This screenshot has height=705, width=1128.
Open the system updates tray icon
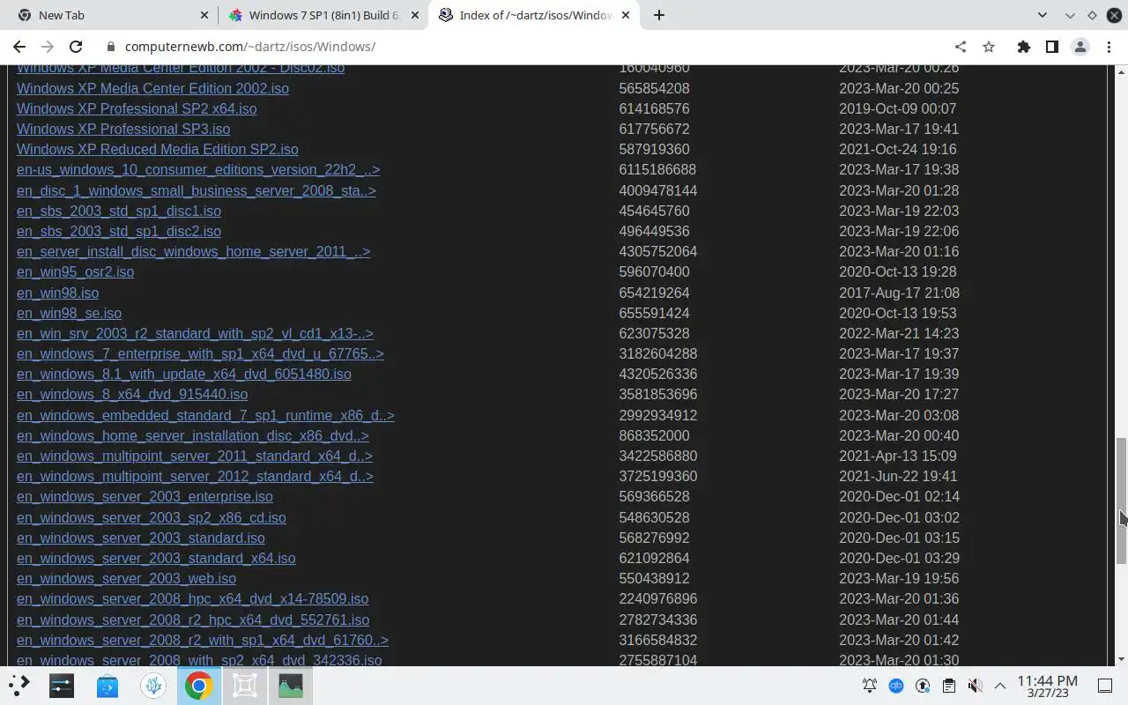[x=923, y=686]
